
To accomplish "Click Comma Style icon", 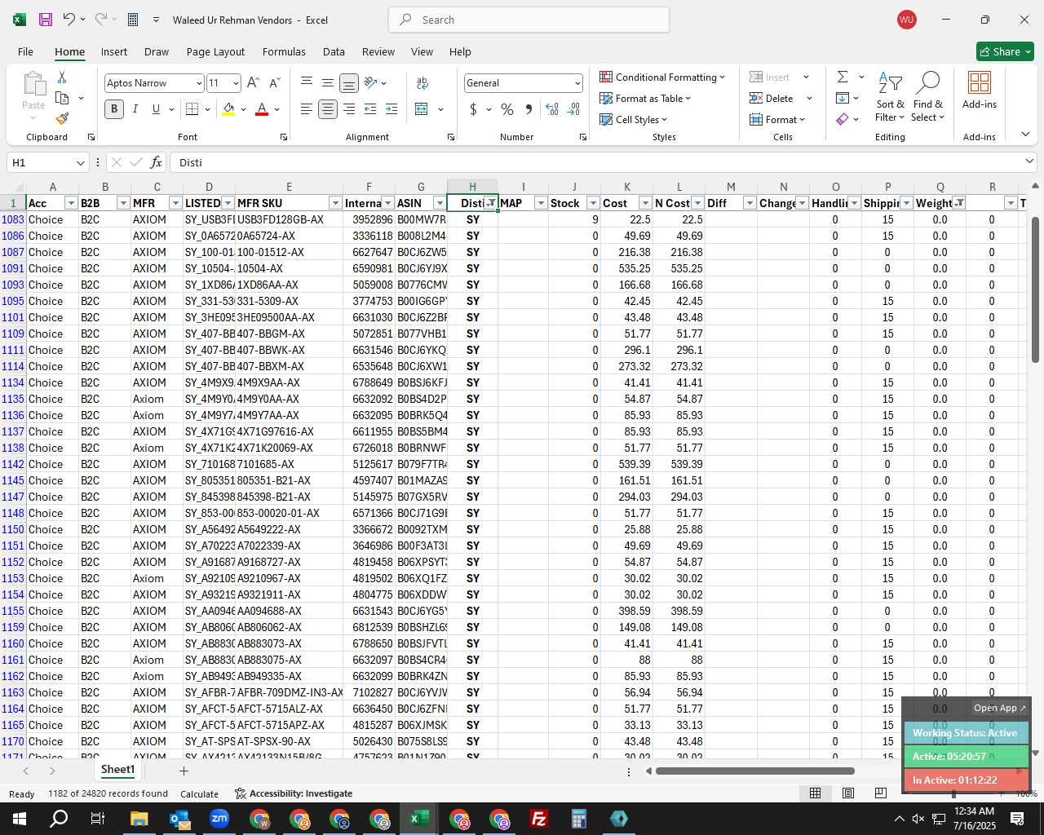I will (529, 109).
